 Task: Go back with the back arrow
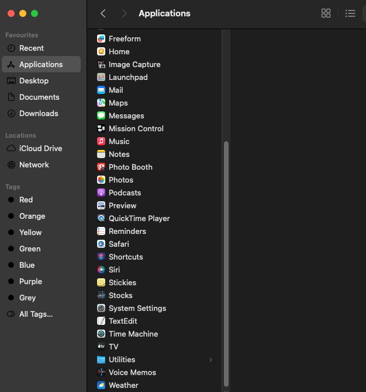(x=103, y=13)
